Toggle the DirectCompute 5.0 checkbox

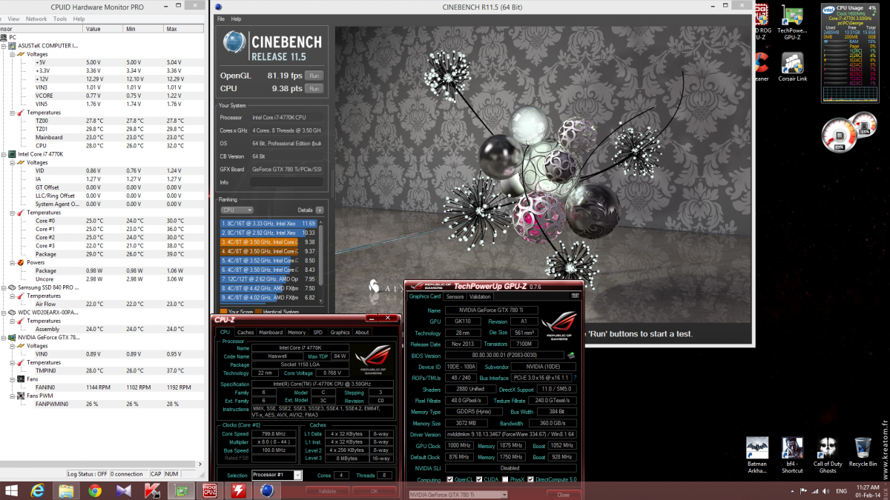(530, 480)
